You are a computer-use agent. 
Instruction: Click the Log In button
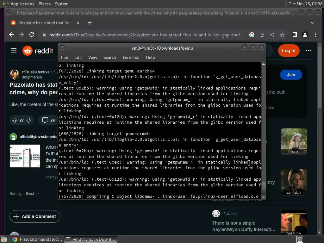tap(289, 51)
